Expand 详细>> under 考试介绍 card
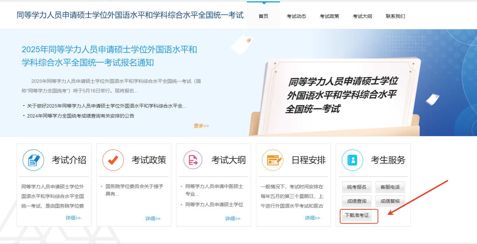 [73, 218]
